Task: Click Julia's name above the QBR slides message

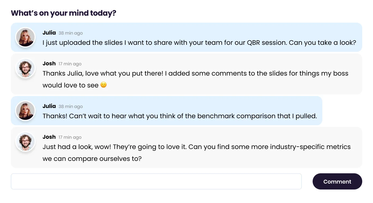Action: point(49,33)
